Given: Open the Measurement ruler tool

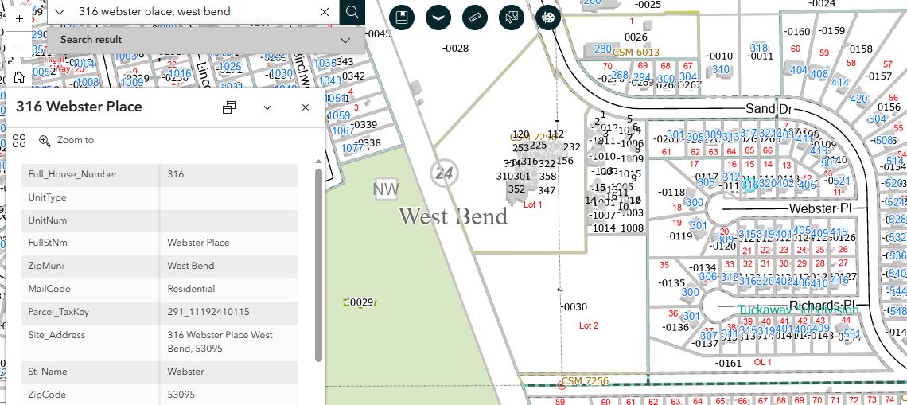Looking at the screenshot, I should click(x=475, y=17).
